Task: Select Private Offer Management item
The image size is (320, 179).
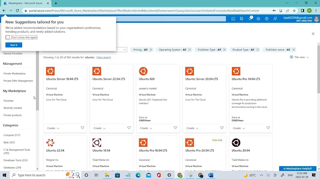Action: (x=18, y=81)
